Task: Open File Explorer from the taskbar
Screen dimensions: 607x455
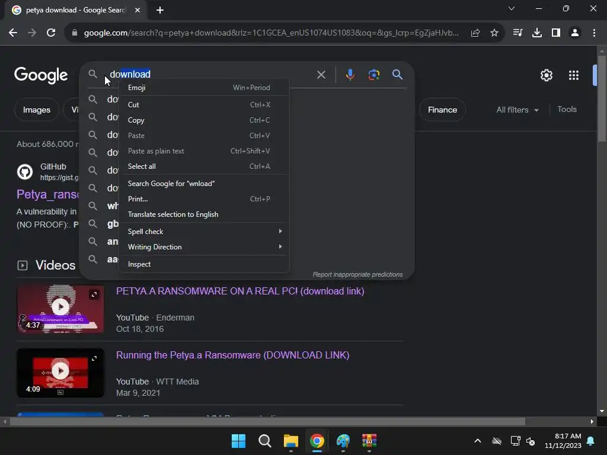Action: [x=290, y=441]
